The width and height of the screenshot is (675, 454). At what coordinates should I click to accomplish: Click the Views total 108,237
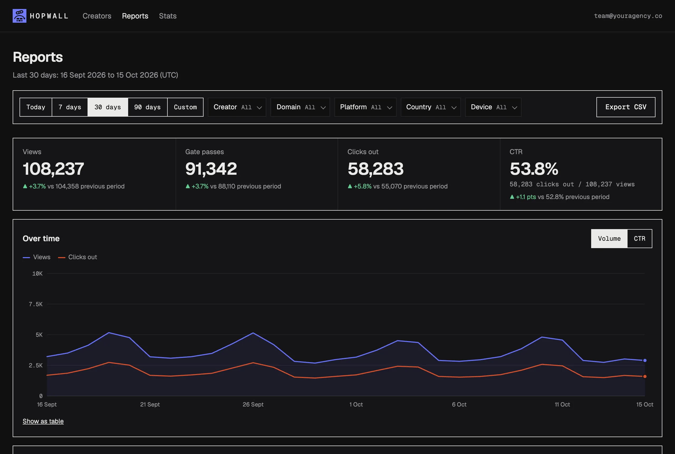tap(54, 169)
